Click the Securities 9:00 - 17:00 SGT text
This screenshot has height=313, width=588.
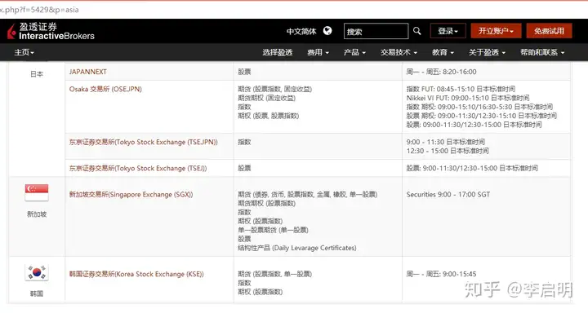coord(448,195)
